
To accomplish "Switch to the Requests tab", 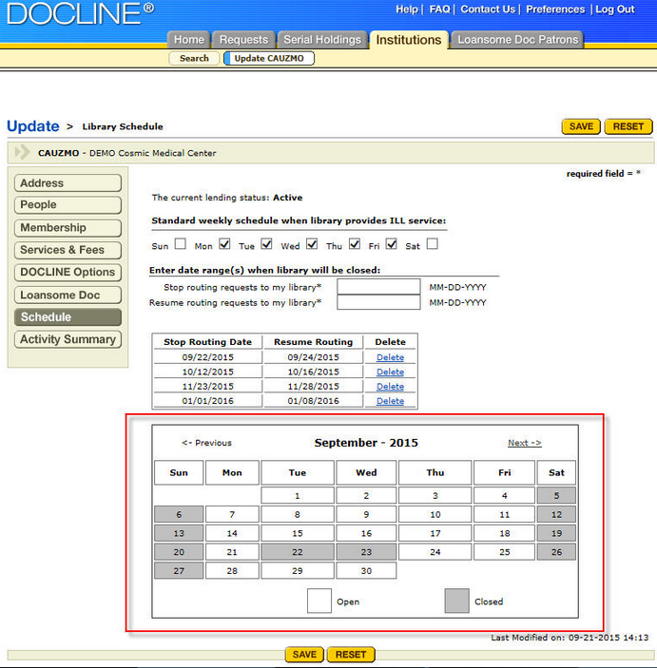I will click(x=243, y=40).
